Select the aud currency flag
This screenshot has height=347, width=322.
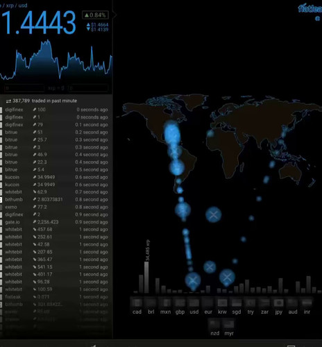coord(293,303)
